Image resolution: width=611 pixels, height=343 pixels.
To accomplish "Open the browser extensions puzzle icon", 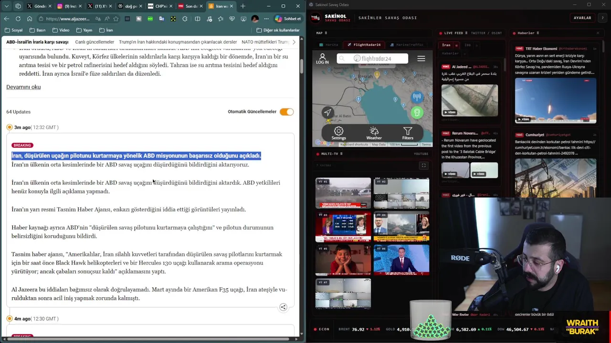I will 185,19.
